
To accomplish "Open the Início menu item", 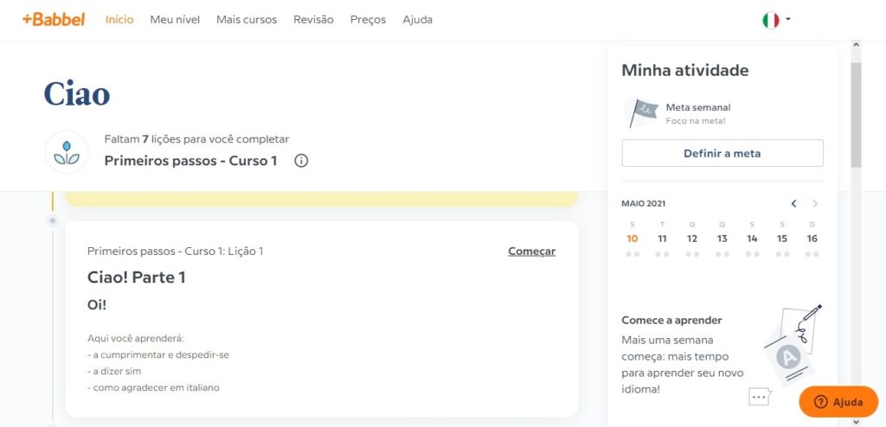I will (x=119, y=19).
